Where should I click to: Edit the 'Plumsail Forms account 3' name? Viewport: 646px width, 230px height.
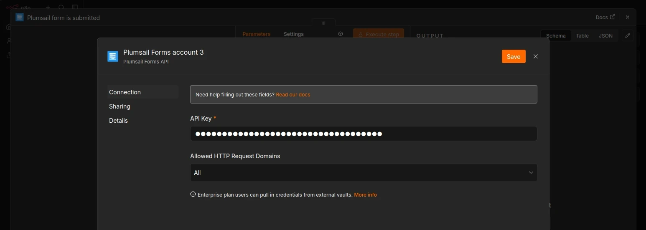pos(163,52)
